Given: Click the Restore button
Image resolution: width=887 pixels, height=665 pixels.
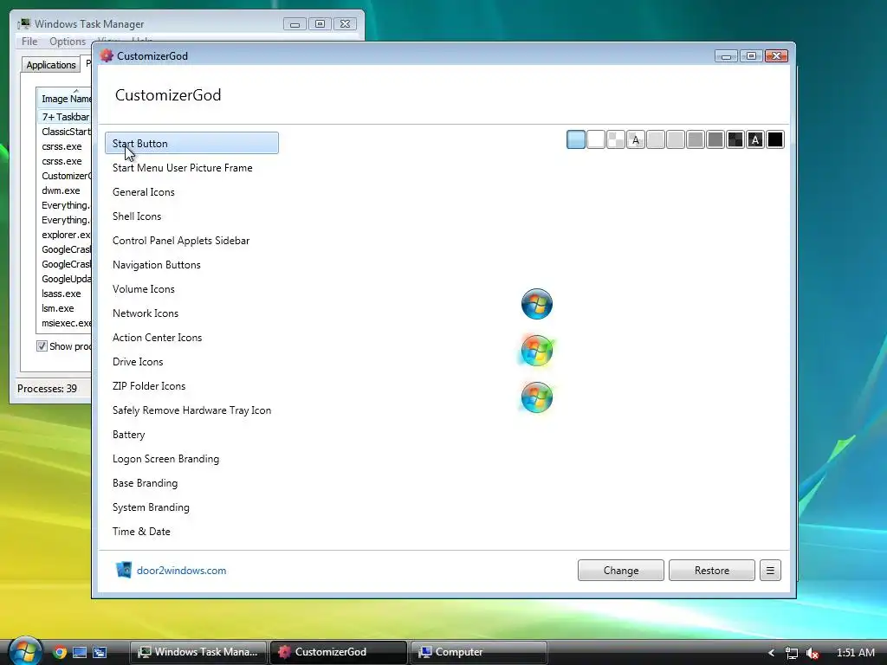Looking at the screenshot, I should (x=712, y=570).
